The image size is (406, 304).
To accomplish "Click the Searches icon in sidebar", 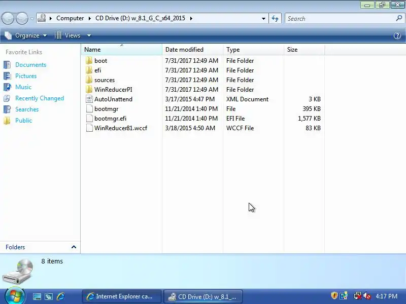I will 7,109.
